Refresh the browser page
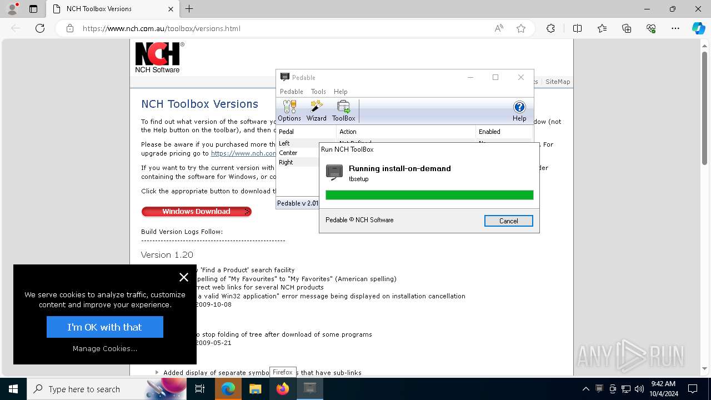The width and height of the screenshot is (711, 400). click(x=40, y=28)
